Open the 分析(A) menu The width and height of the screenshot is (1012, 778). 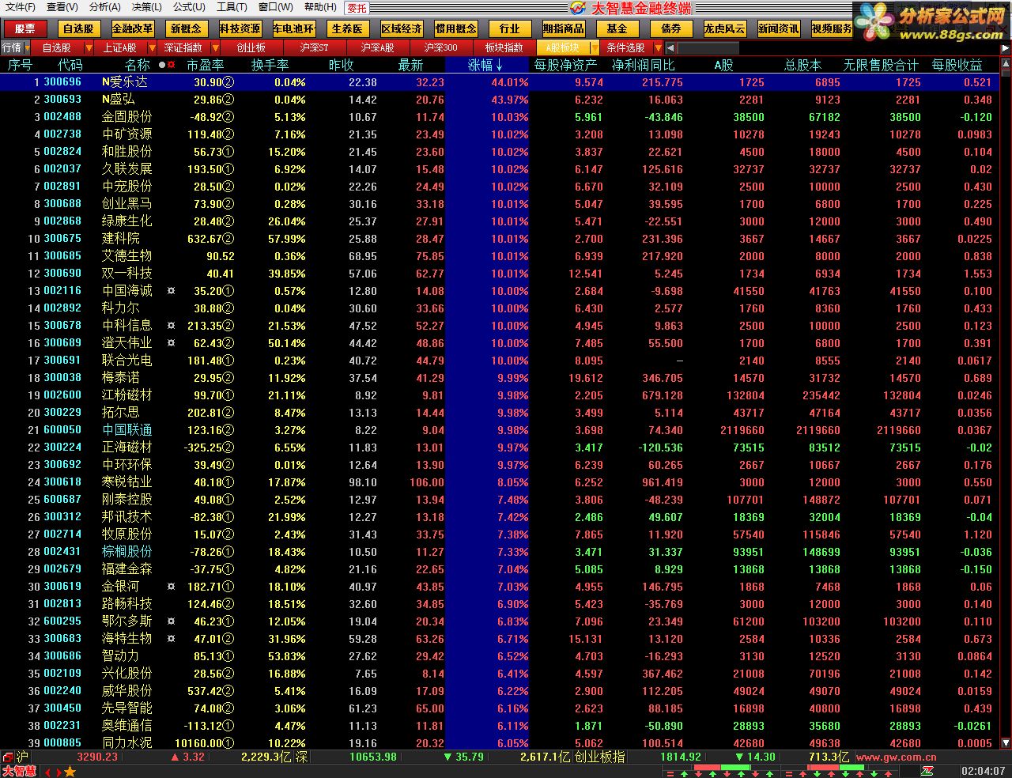click(104, 7)
